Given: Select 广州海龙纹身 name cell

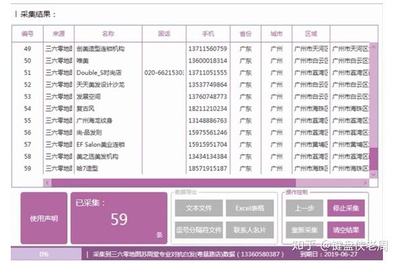Looking at the screenshot, I should (x=95, y=120).
